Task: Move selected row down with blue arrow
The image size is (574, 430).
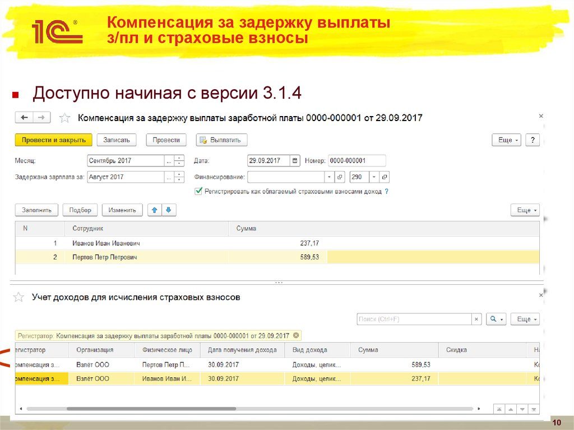Action: 169,210
